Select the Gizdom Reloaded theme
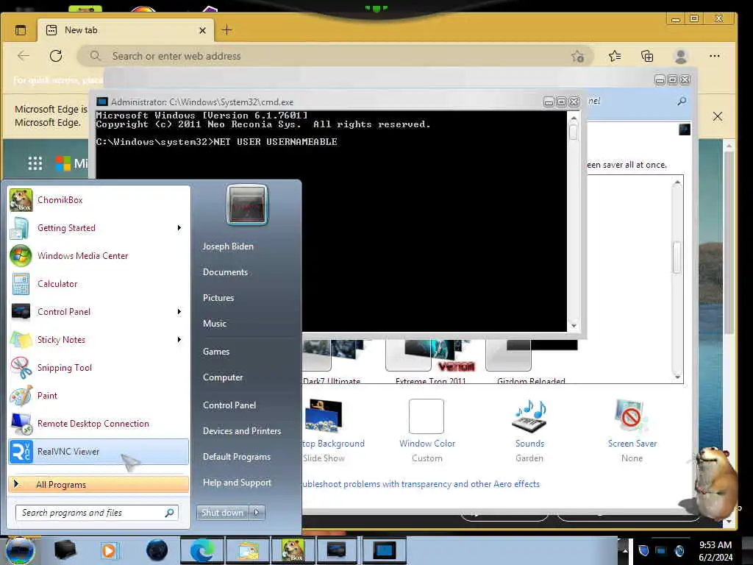The image size is (753, 565). (x=531, y=361)
